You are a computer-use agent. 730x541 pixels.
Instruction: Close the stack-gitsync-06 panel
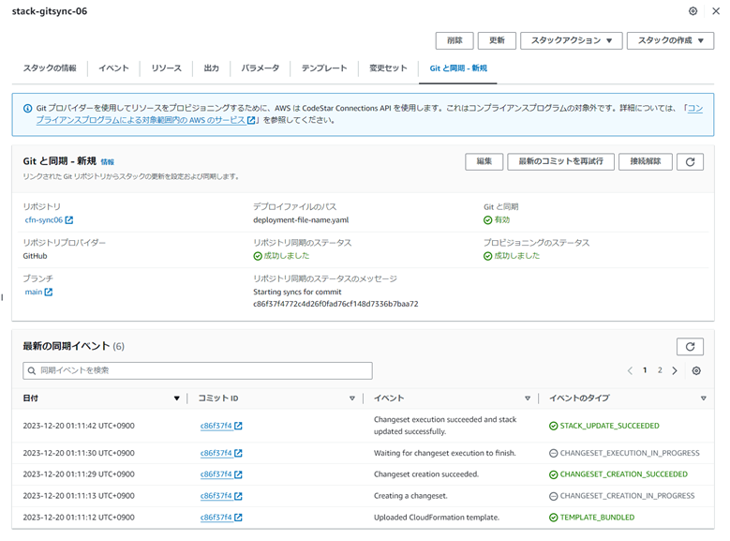click(x=716, y=11)
